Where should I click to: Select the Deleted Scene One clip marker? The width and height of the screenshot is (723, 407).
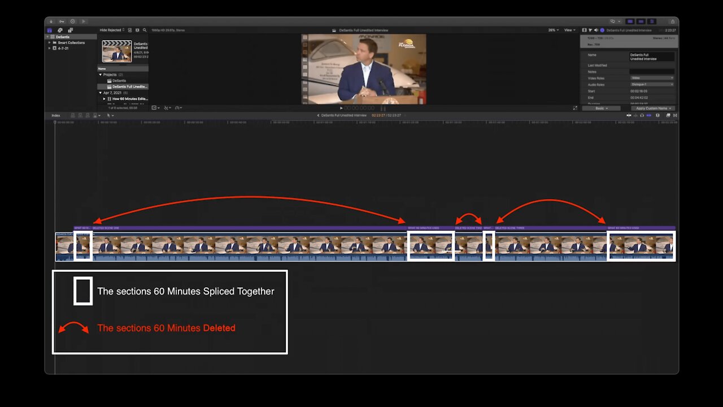249,228
